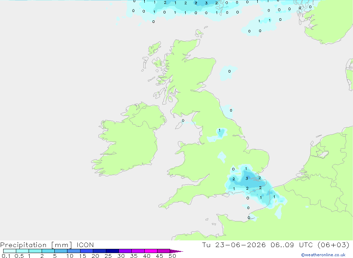
Task: Click the above-50 mm arrow tip of legend
Action: tap(176, 251)
